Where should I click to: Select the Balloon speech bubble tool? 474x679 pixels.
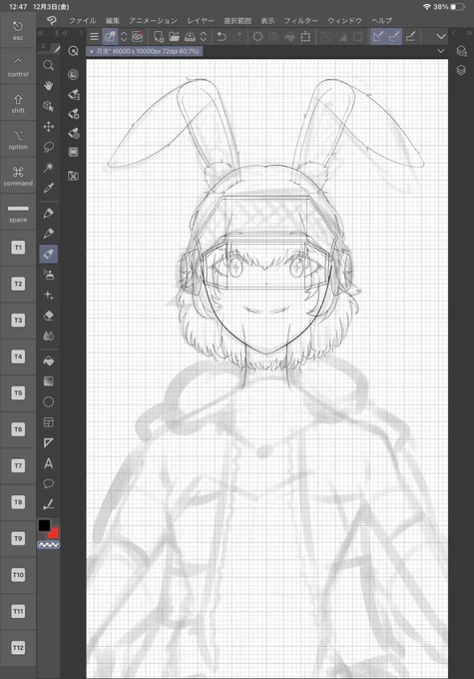pyautogui.click(x=49, y=483)
